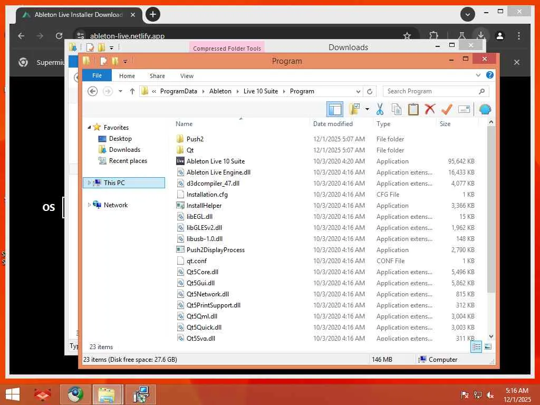Select the libusb-1.0.dll file
The height and width of the screenshot is (405, 540).
pos(205,239)
